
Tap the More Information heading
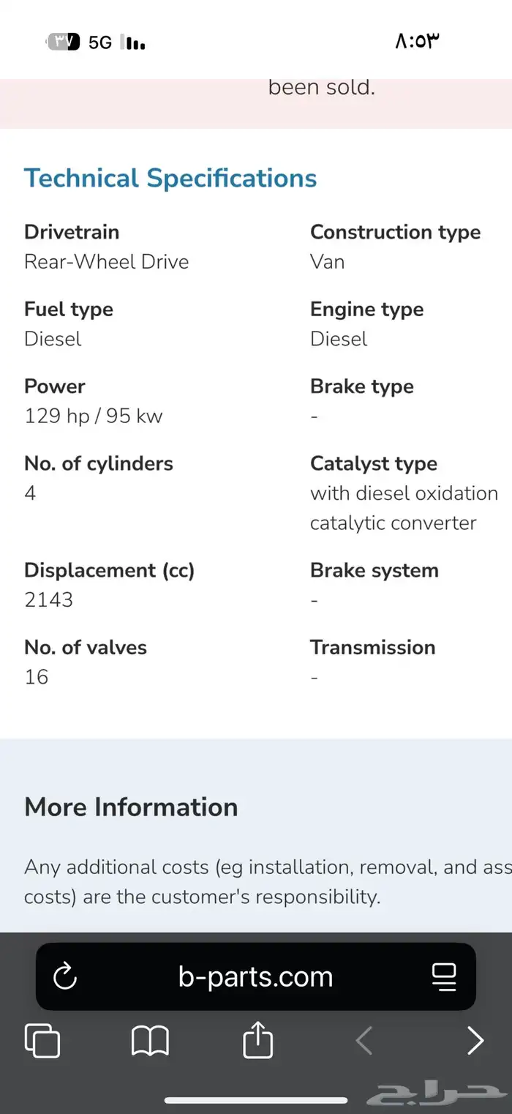click(x=131, y=807)
